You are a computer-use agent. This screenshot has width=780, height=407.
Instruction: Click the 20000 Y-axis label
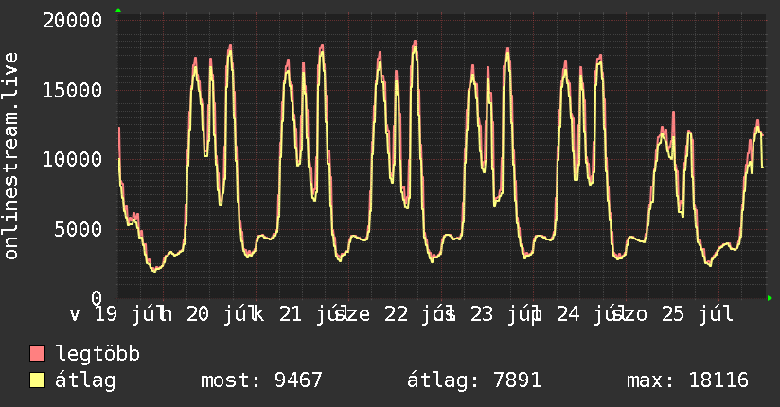(x=72, y=21)
